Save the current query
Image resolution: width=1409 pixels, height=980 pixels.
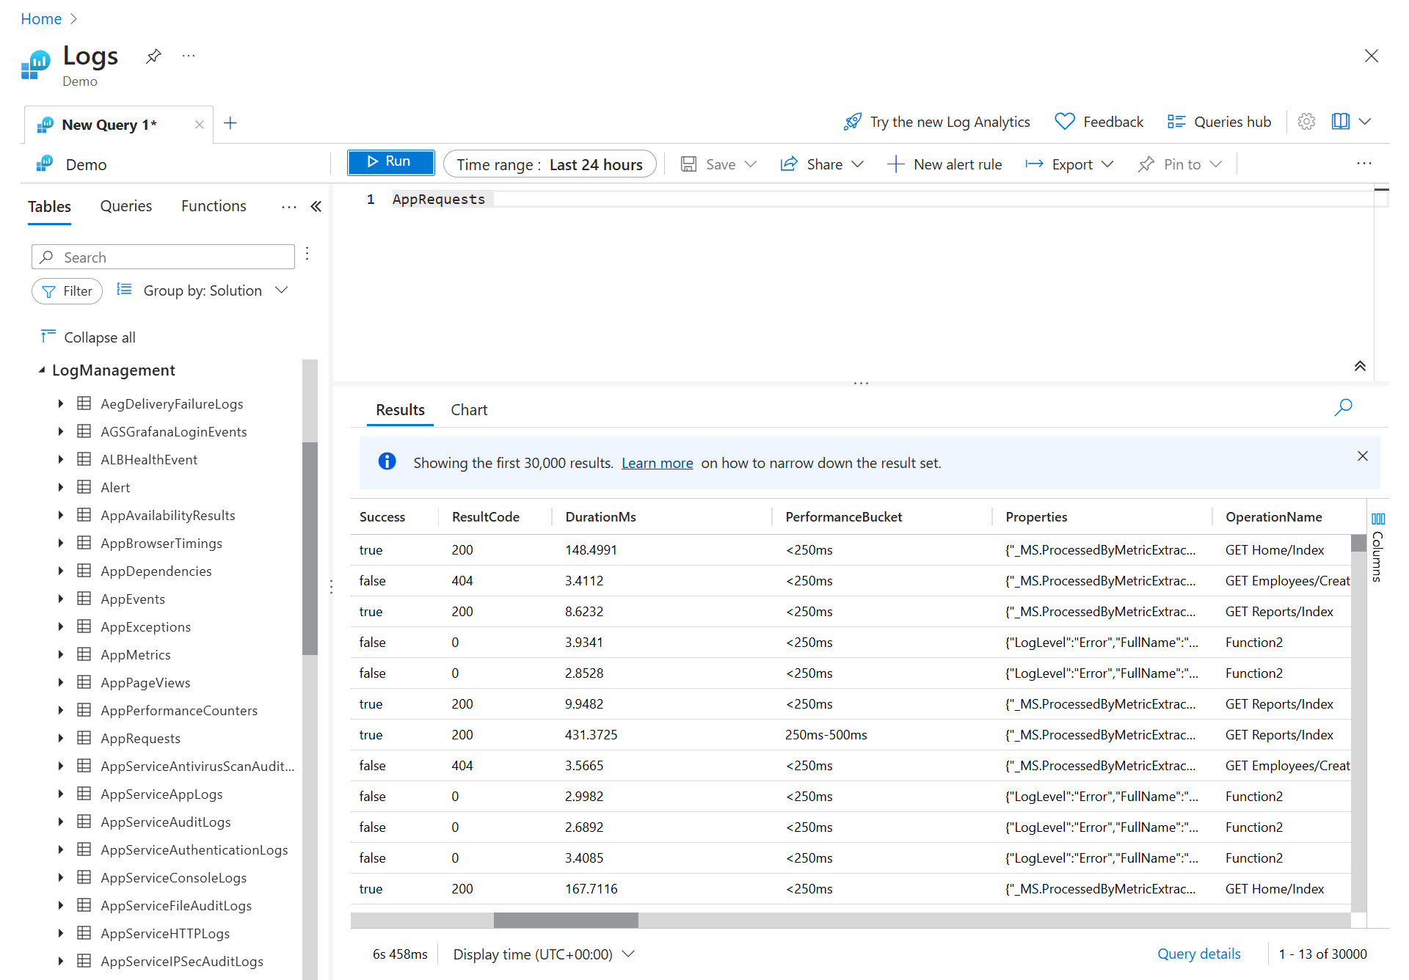pos(718,164)
